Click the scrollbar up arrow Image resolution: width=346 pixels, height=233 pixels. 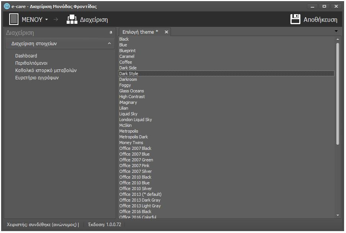(x=338, y=39)
